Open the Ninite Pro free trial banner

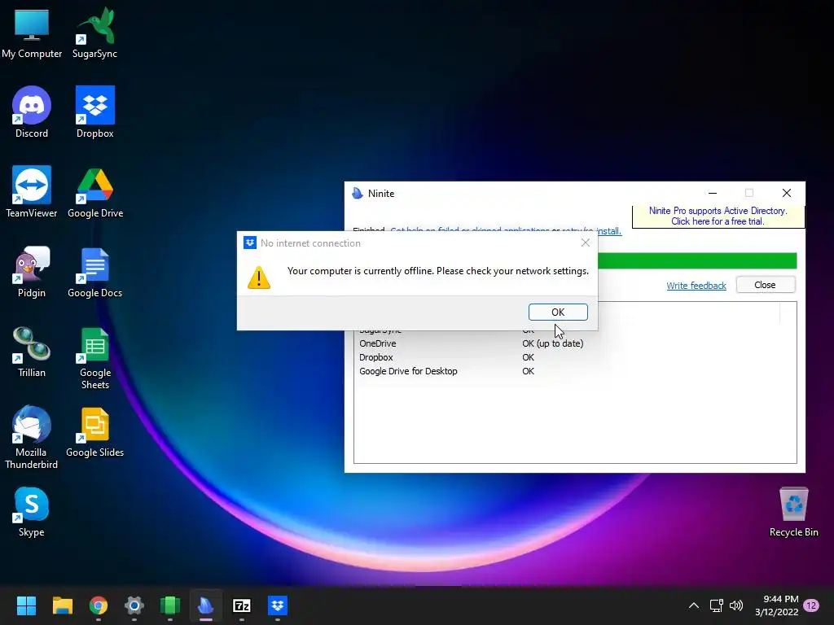pyautogui.click(x=718, y=216)
